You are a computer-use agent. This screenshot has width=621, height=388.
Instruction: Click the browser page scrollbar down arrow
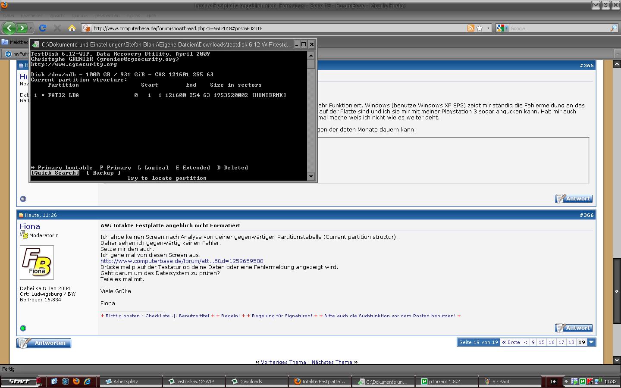617,360
